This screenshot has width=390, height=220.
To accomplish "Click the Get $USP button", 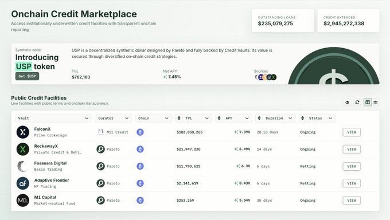I will pos(27,76).
